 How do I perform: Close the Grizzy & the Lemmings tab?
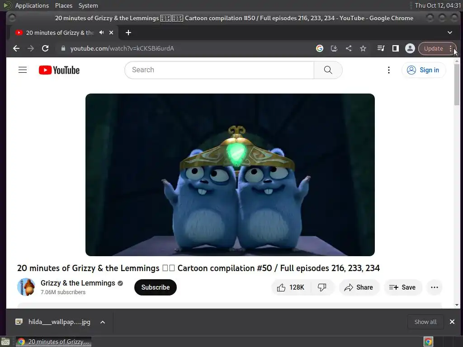pos(111,33)
